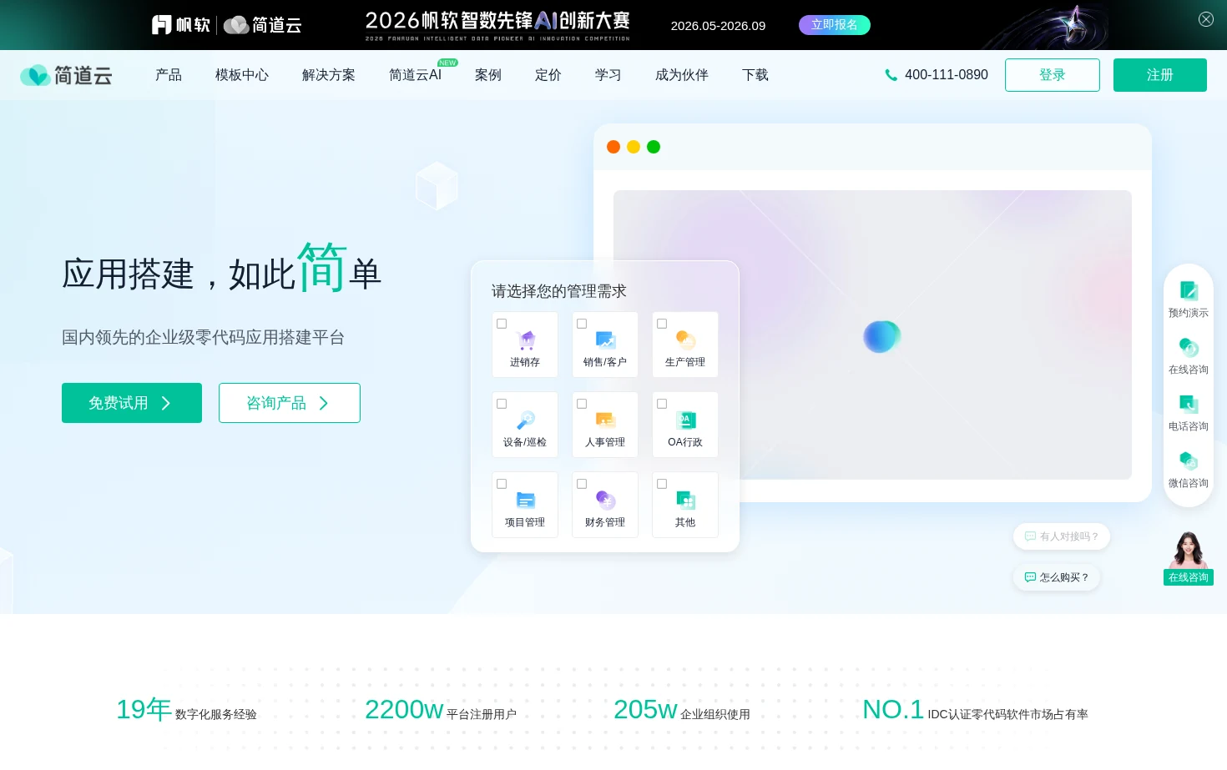Image resolution: width=1227 pixels, height=770 pixels.
Task: Open the 学习 menu
Action: (x=608, y=75)
